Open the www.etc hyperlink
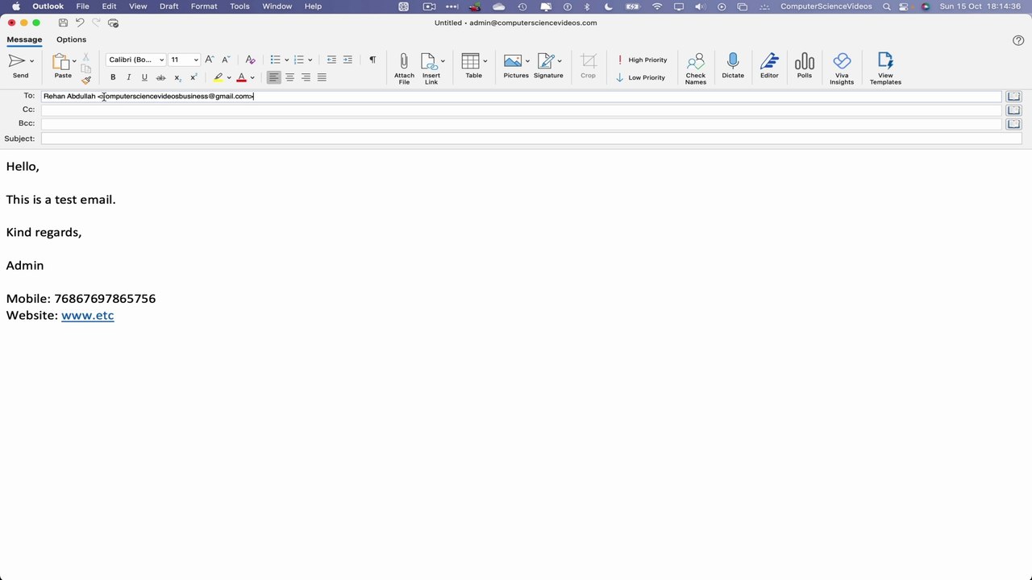Image resolution: width=1032 pixels, height=580 pixels. click(88, 316)
